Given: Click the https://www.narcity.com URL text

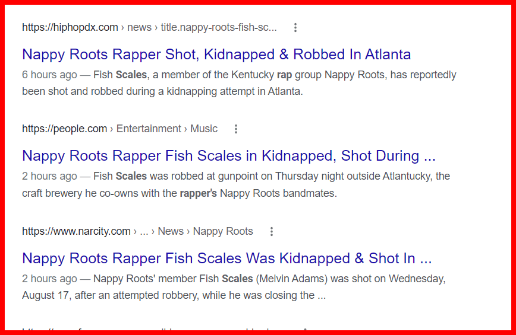Looking at the screenshot, I should click(x=76, y=231).
